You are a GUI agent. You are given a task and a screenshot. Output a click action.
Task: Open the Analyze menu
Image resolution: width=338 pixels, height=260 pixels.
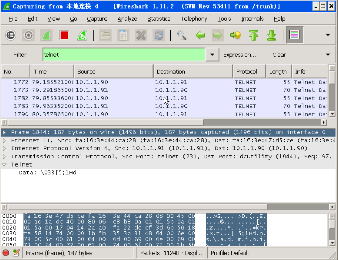[x=127, y=19]
